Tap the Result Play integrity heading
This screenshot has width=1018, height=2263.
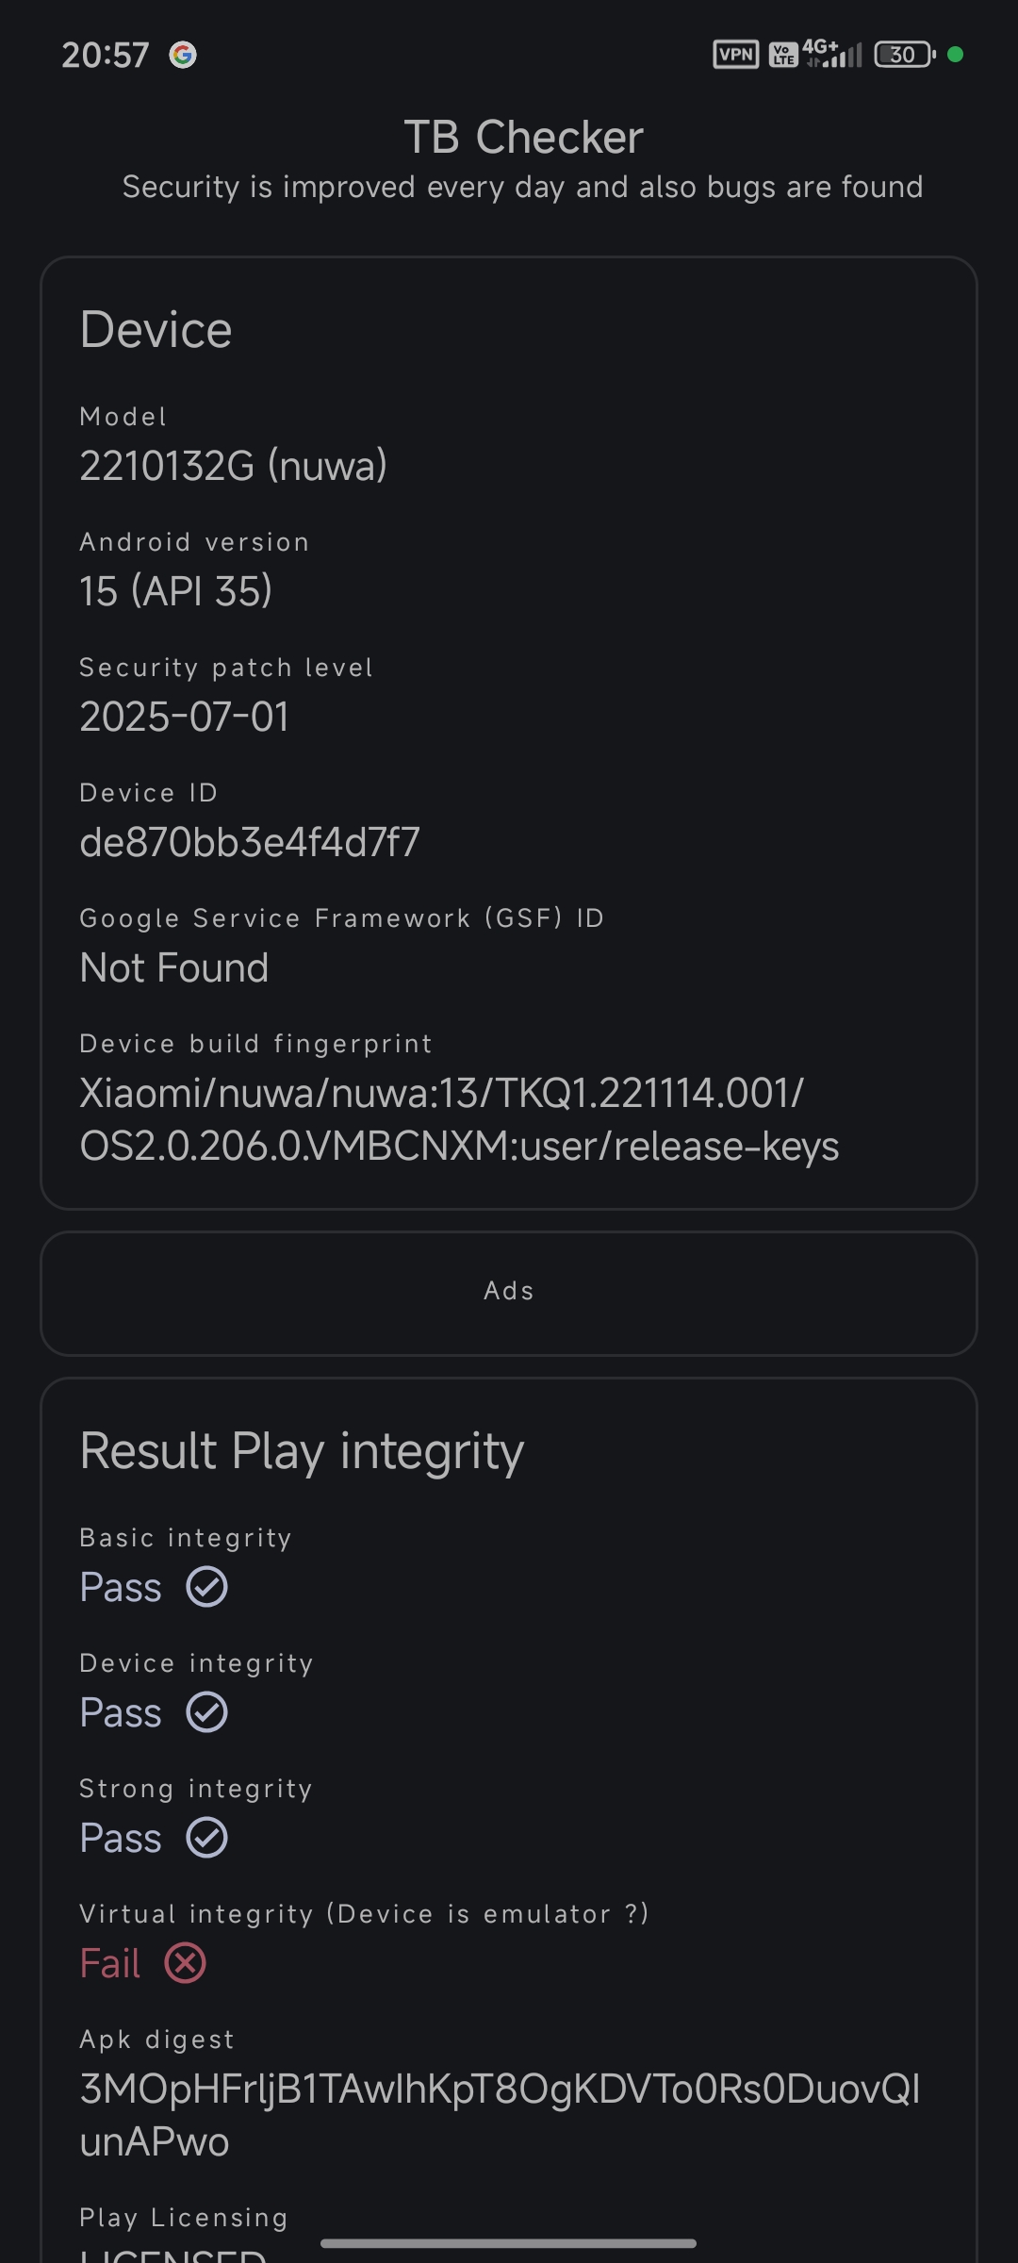click(302, 1451)
